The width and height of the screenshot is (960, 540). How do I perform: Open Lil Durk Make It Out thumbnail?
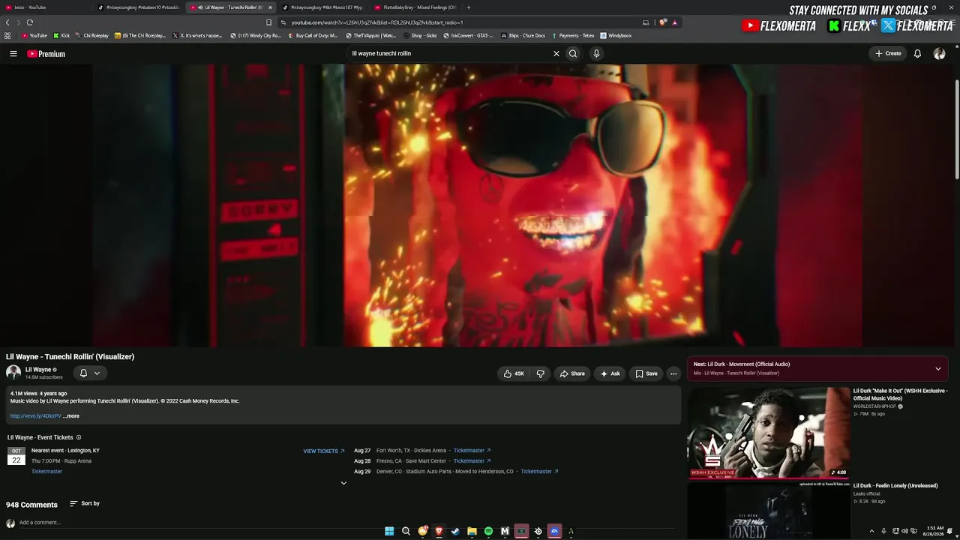pyautogui.click(x=769, y=433)
